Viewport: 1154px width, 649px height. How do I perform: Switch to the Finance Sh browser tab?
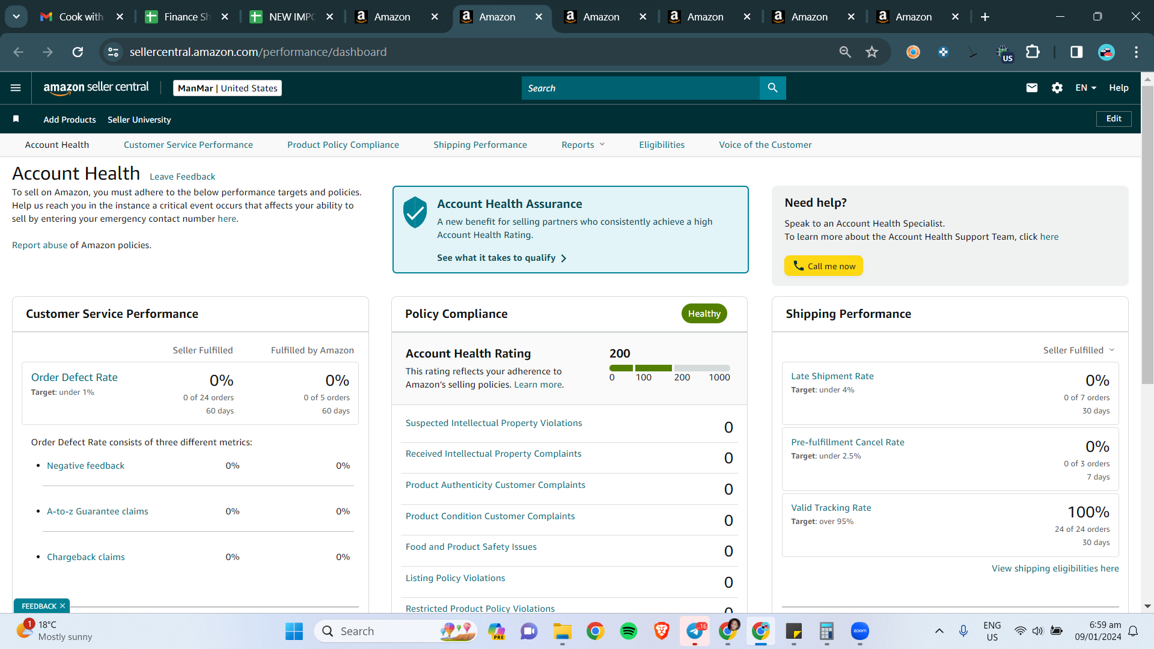pyautogui.click(x=186, y=17)
